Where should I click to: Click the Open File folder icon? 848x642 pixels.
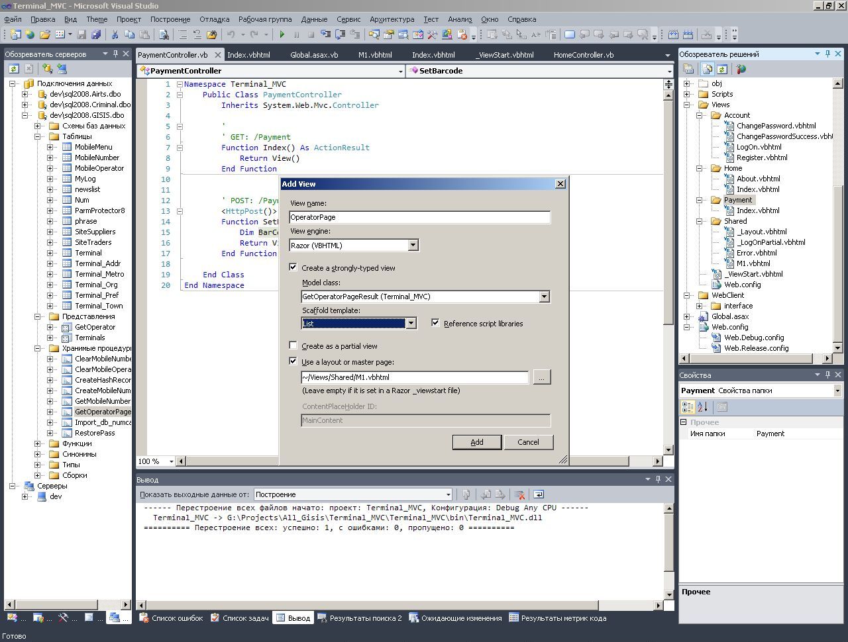(x=44, y=34)
